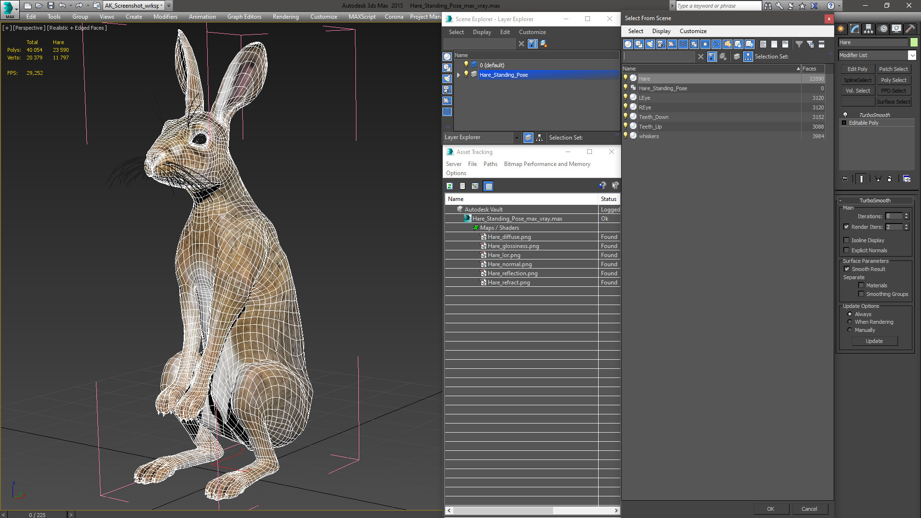The image size is (921, 518).
Task: Switch Asset Tracking to table view
Action: (488, 186)
